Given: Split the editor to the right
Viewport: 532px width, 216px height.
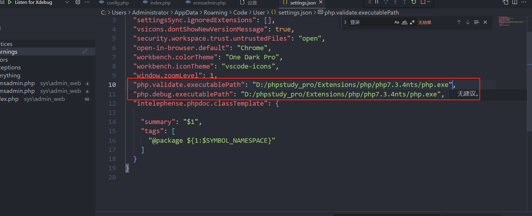Looking at the screenshot, I should click(515, 2).
